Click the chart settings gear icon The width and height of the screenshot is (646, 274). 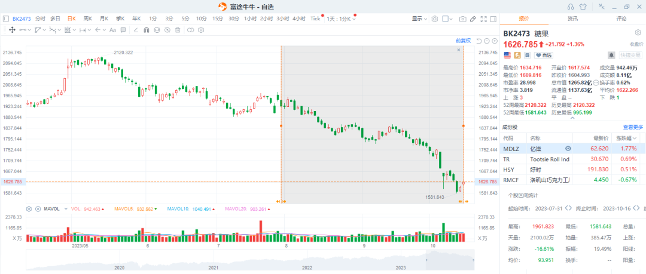pos(434,19)
